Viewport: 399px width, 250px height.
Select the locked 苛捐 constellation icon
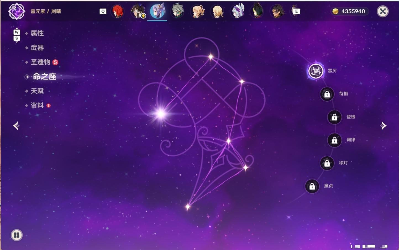(327, 94)
